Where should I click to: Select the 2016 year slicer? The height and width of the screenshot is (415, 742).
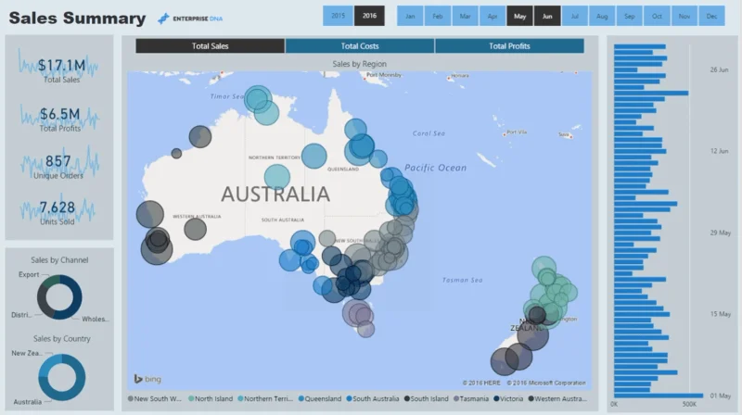pyautogui.click(x=369, y=16)
